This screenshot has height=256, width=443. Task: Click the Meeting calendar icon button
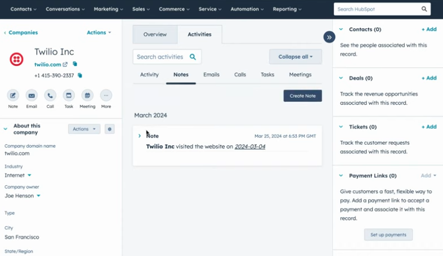[87, 96]
